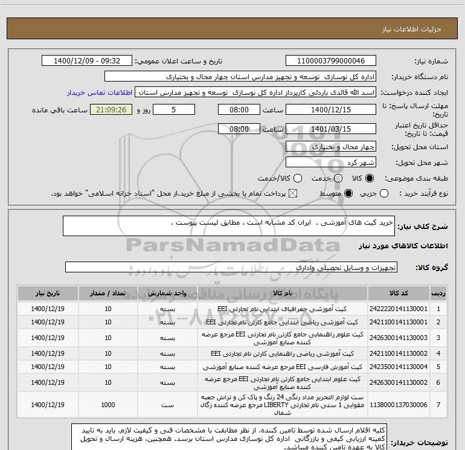Click the delivery province field چهار محال و بختیاری
Image resolution: width=465 pixels, height=450 pixels.
[331, 147]
